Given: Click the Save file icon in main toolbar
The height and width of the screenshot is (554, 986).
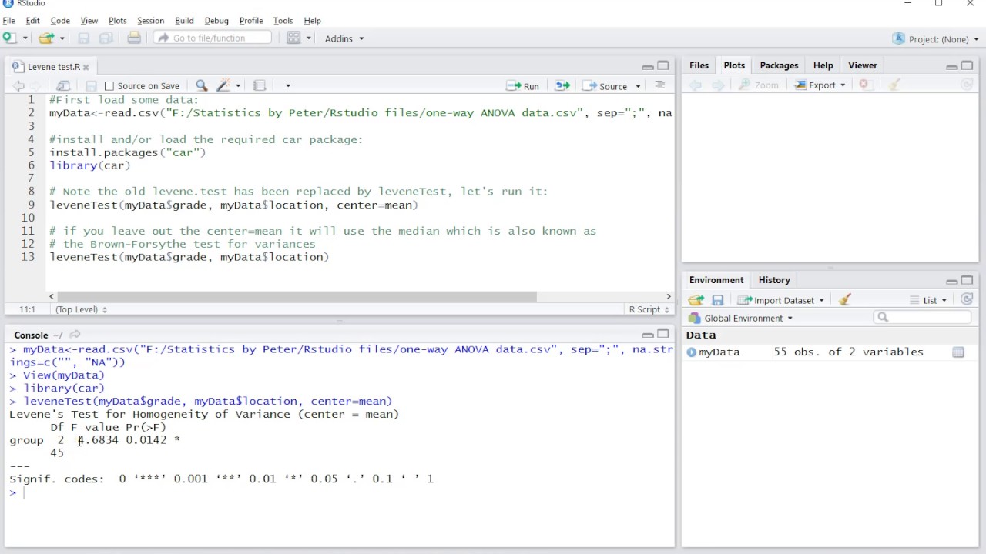Looking at the screenshot, I should click(x=84, y=38).
